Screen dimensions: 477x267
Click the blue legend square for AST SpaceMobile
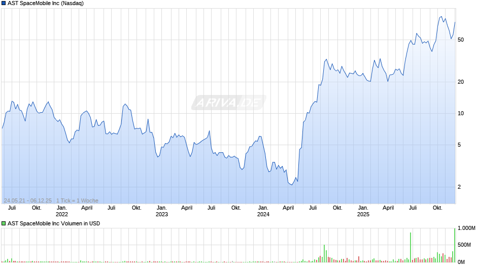click(x=4, y=4)
